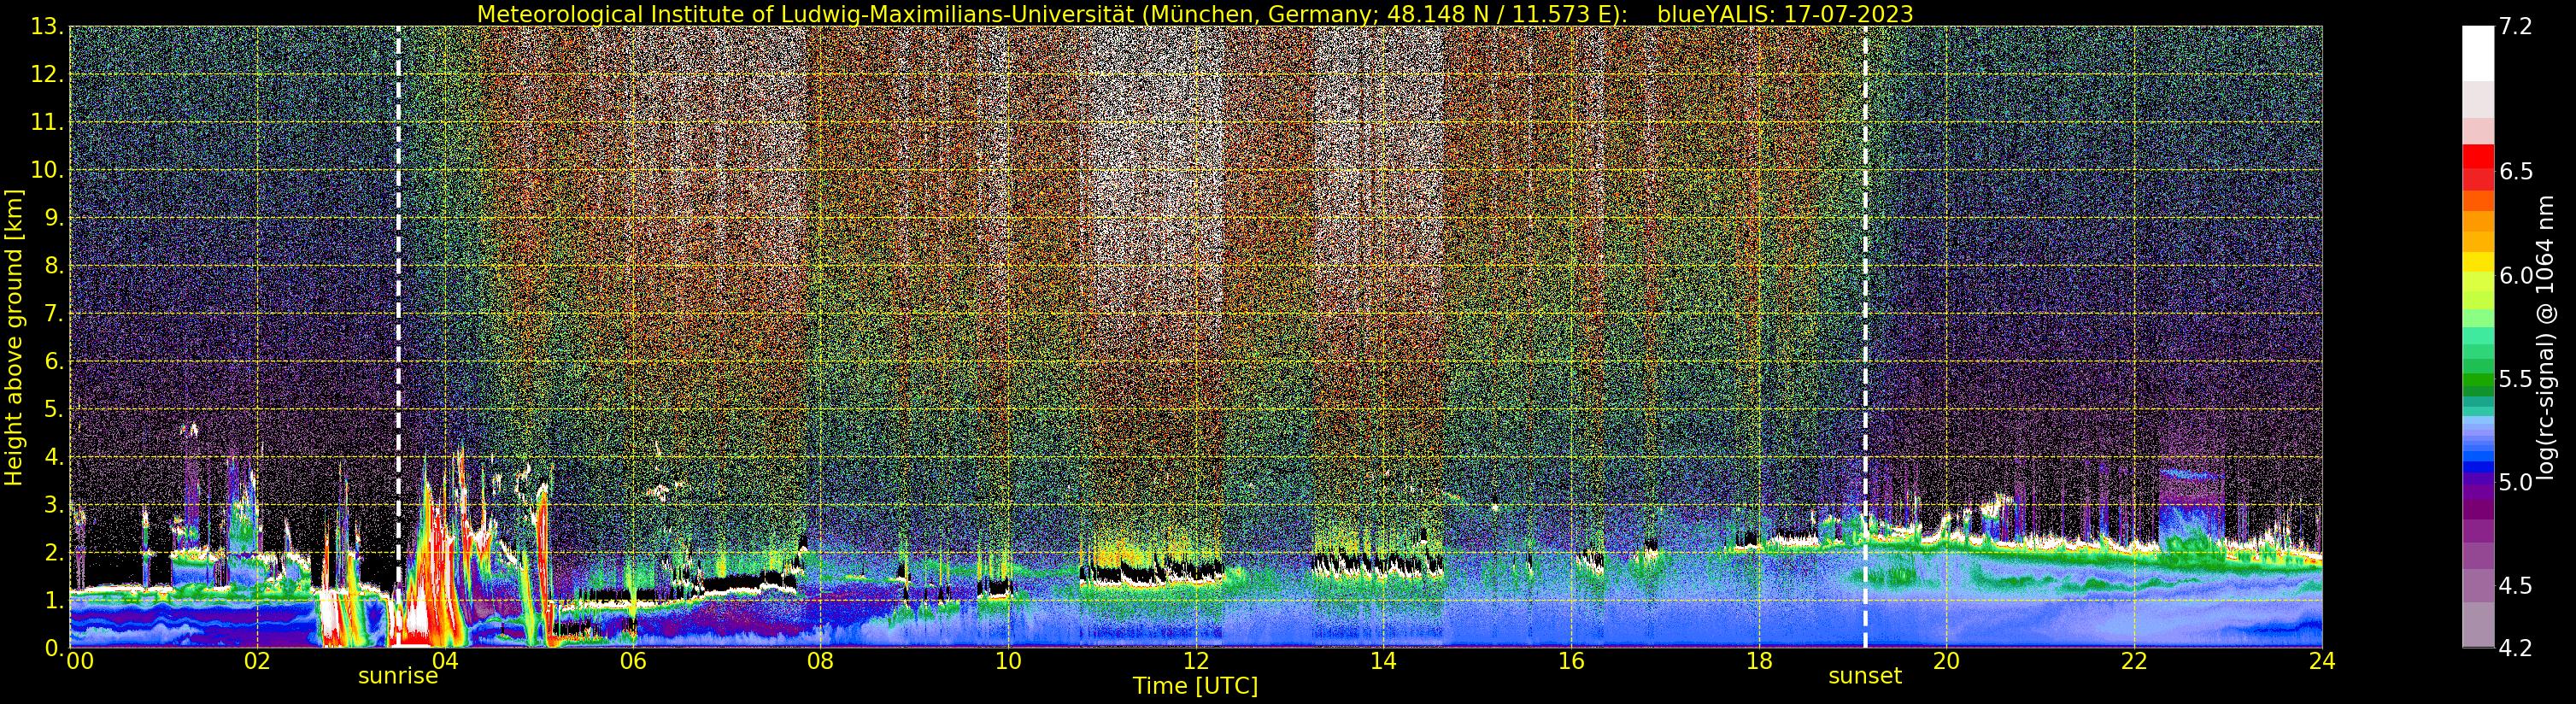
Task: Click the '6.0' colorbar tick value
Action: [2515, 276]
